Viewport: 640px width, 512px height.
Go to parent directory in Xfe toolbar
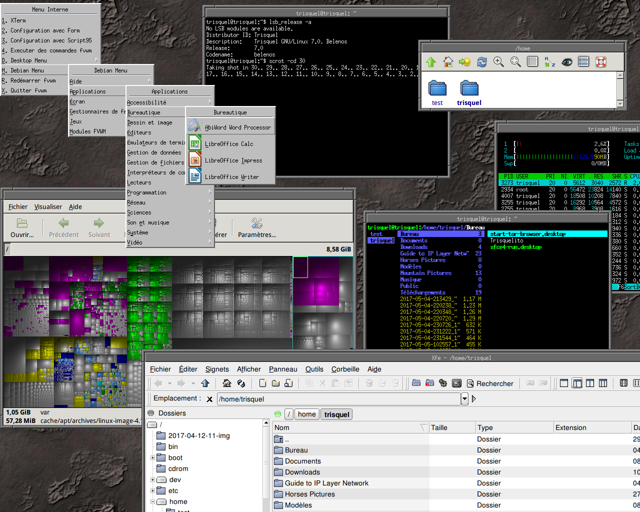tap(205, 383)
